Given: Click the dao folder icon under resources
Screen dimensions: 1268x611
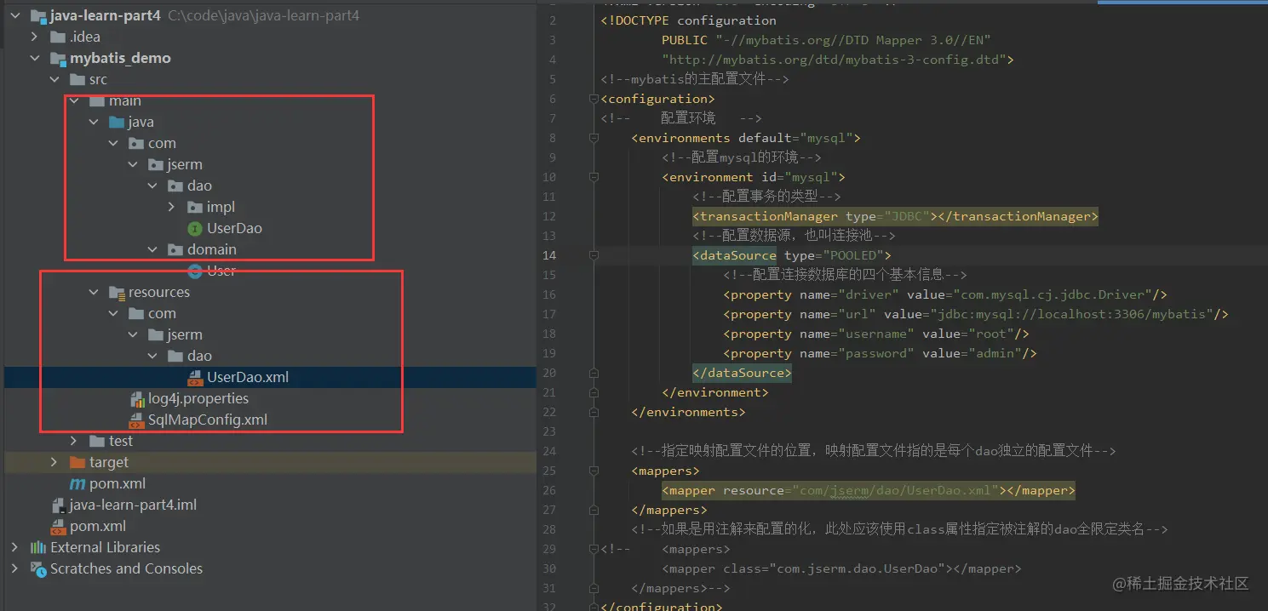Looking at the screenshot, I should 175,356.
